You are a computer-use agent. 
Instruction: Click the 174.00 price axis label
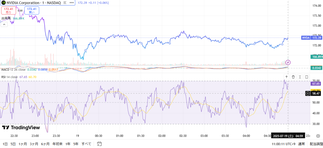(x=316, y=6)
